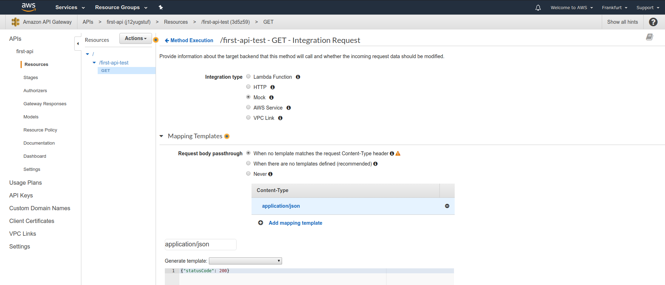
Task: Show info for no template matches option
Action: (x=392, y=153)
